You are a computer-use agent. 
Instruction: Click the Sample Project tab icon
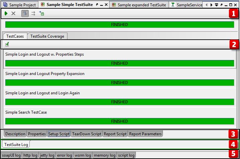point(5,5)
